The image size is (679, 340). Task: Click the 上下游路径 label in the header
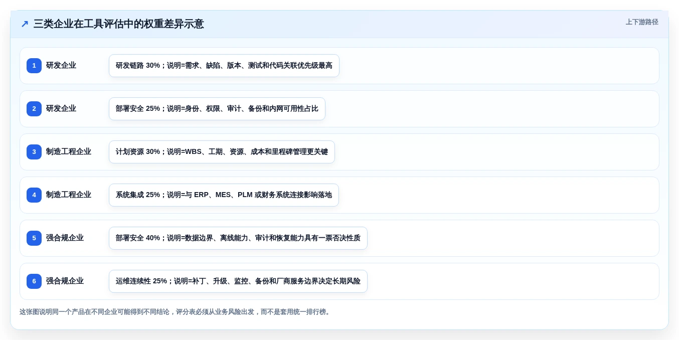click(x=642, y=22)
